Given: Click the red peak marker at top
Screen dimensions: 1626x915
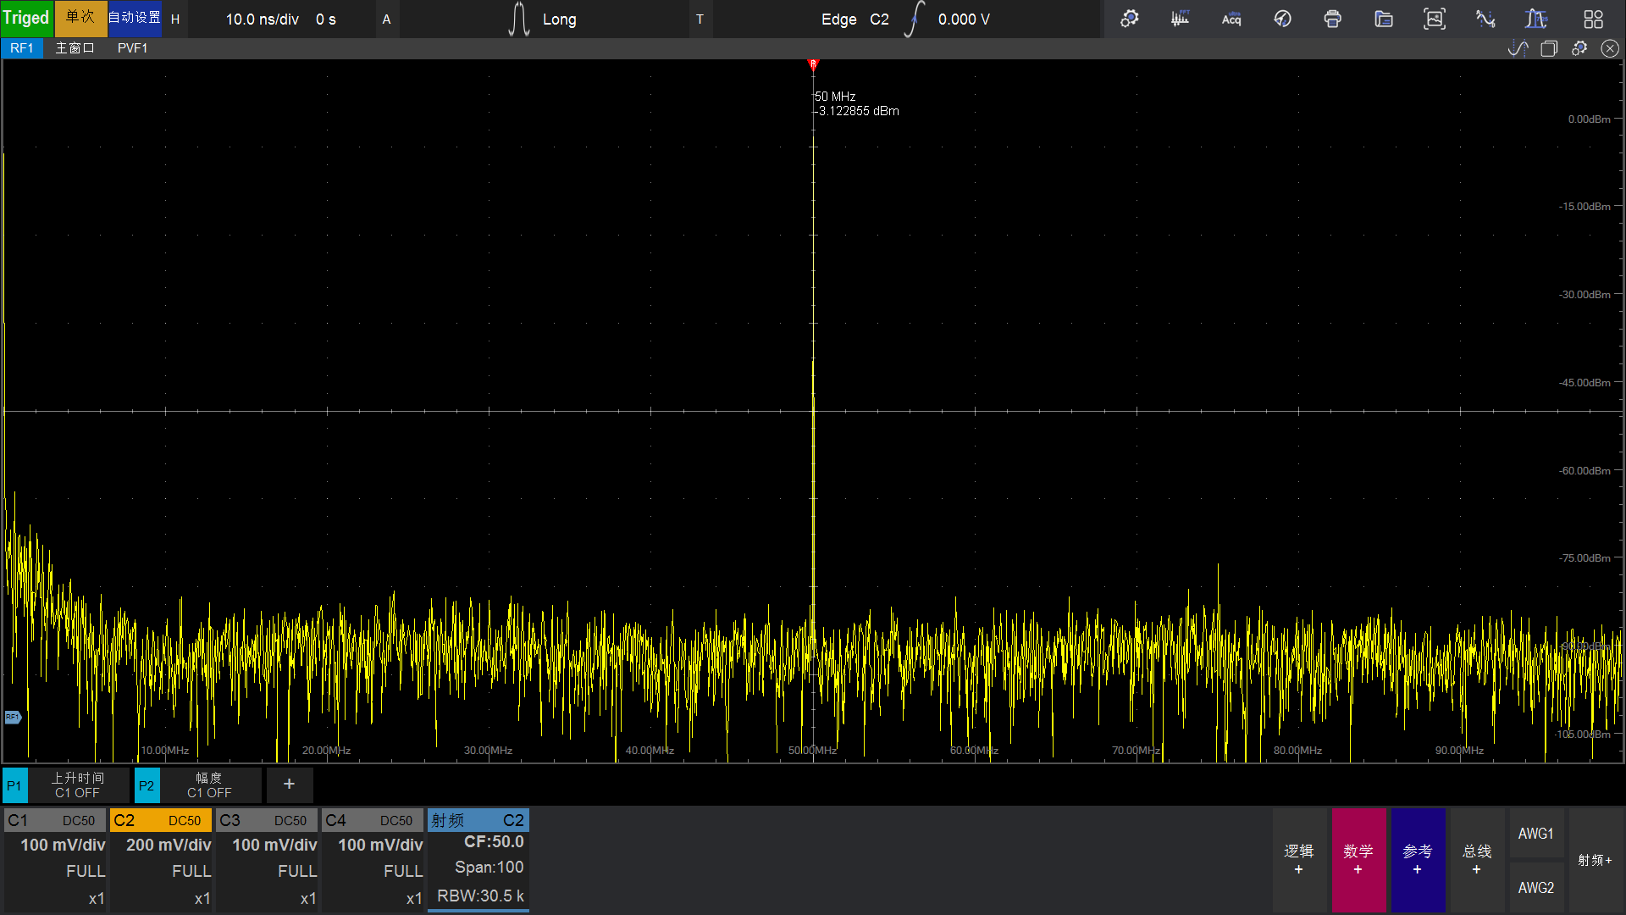Looking at the screenshot, I should [813, 64].
